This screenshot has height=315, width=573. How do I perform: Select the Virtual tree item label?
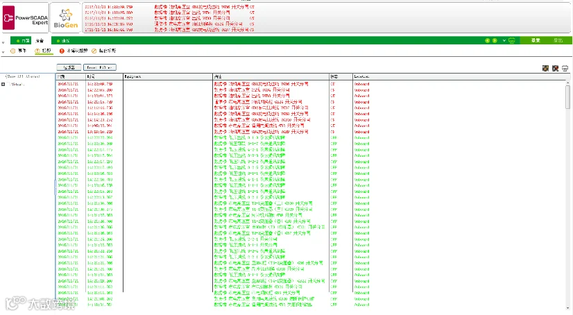(x=17, y=85)
